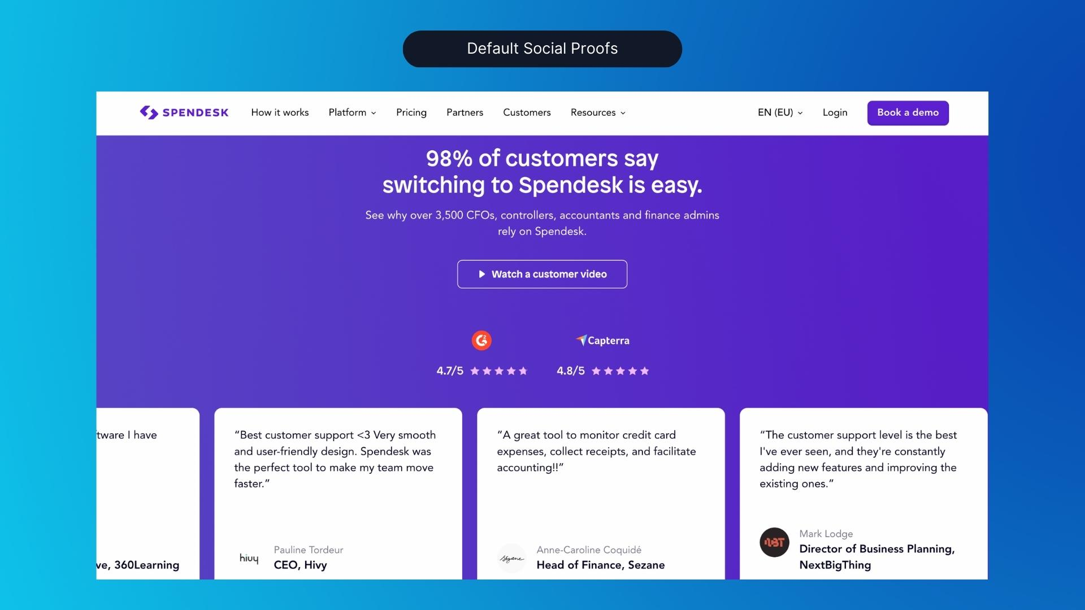Click the Partners navigation menu item

tap(465, 112)
